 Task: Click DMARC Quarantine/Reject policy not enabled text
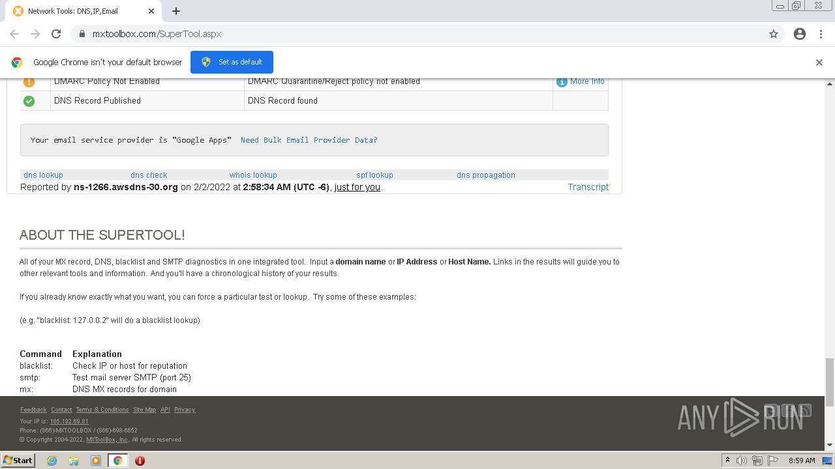click(x=334, y=81)
